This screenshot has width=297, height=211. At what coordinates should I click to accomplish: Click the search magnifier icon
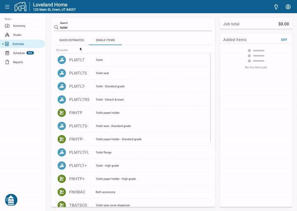tap(56, 28)
